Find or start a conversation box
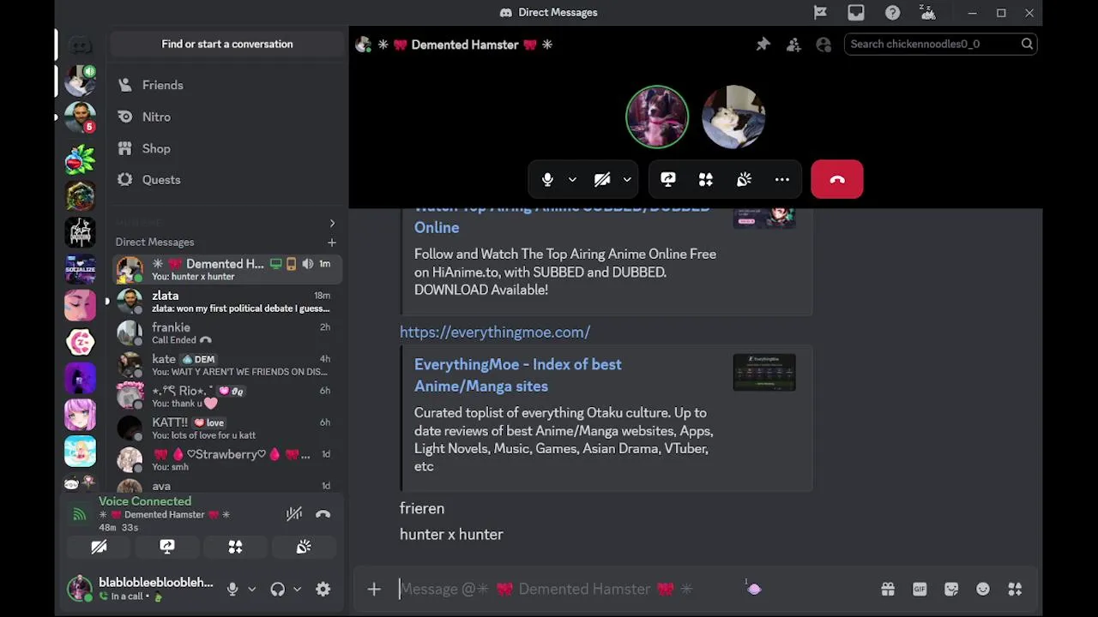Viewport: 1098px width, 617px height. pyautogui.click(x=227, y=44)
